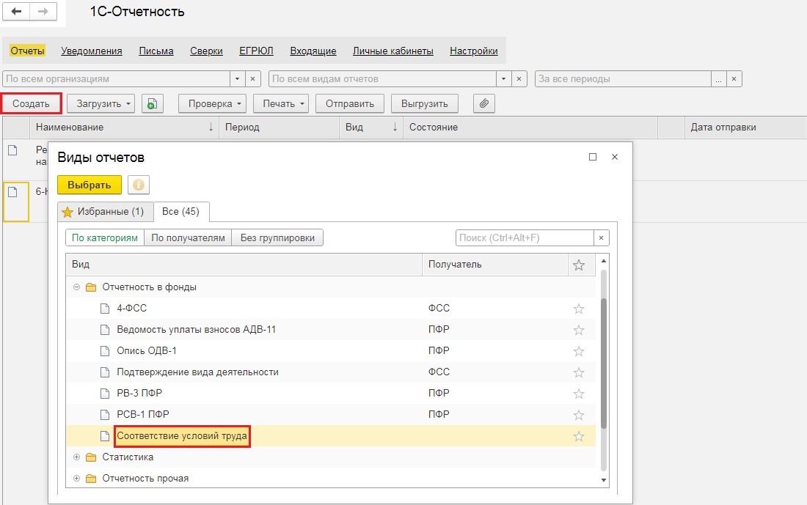
Task: Click the forward navigation arrow
Action: click(x=43, y=12)
